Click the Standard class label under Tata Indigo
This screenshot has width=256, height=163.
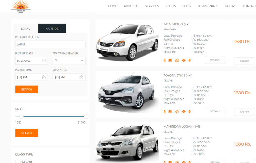(x=170, y=29)
